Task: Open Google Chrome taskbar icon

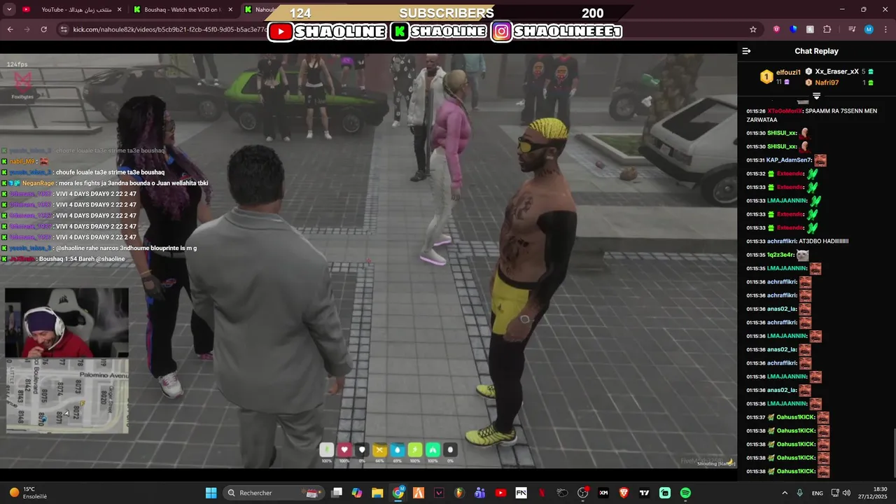Action: 398,493
